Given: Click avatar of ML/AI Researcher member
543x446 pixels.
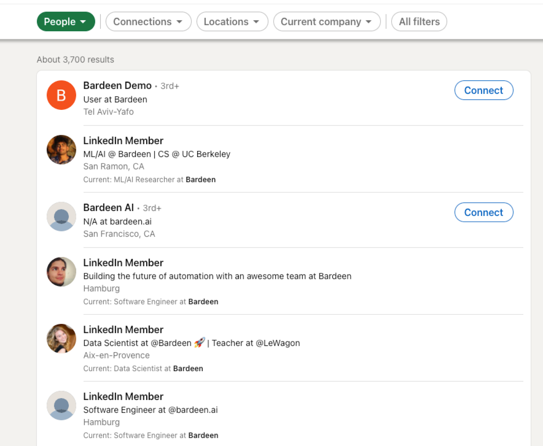Looking at the screenshot, I should [x=61, y=150].
